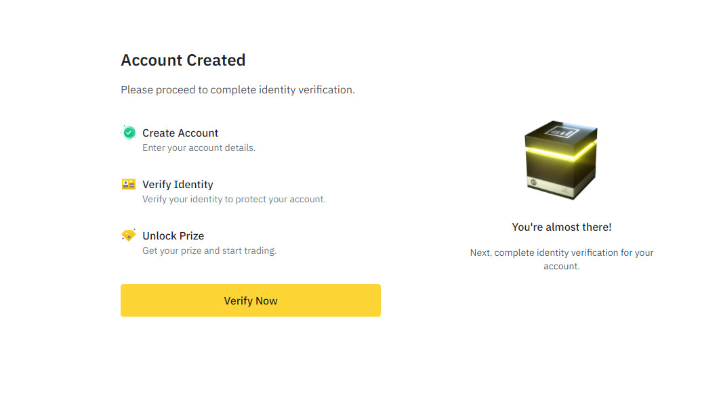This screenshot has height=406, width=721.
Task: Click the Verify Now button
Action: (x=251, y=300)
